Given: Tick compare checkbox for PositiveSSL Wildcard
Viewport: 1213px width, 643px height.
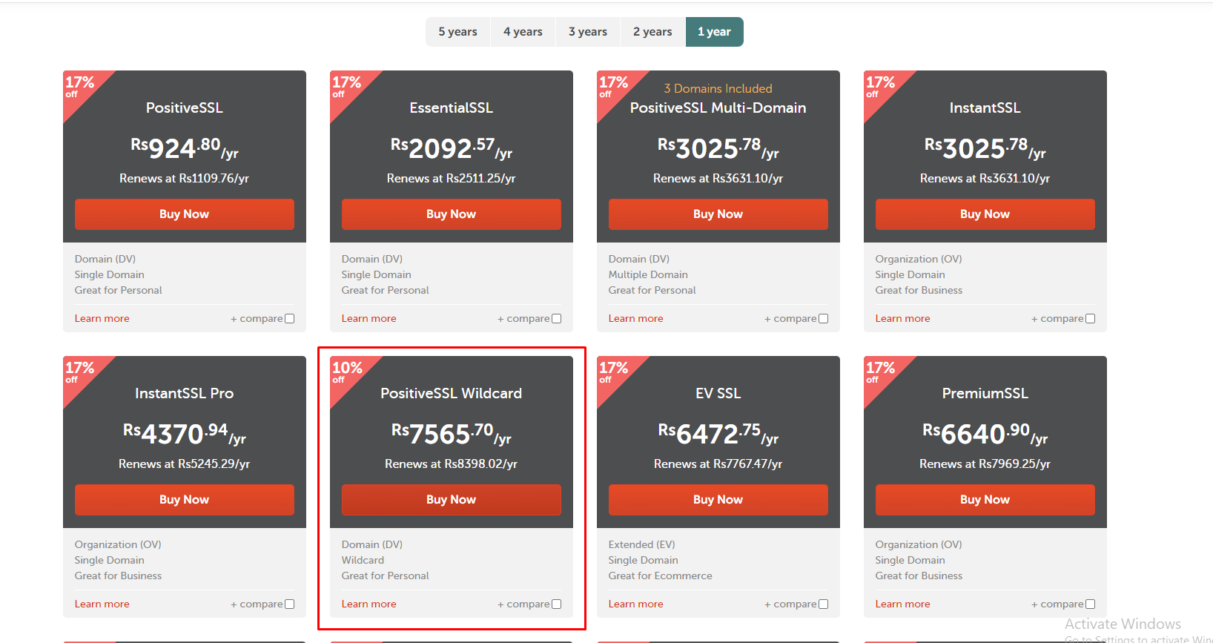Looking at the screenshot, I should pyautogui.click(x=557, y=604).
